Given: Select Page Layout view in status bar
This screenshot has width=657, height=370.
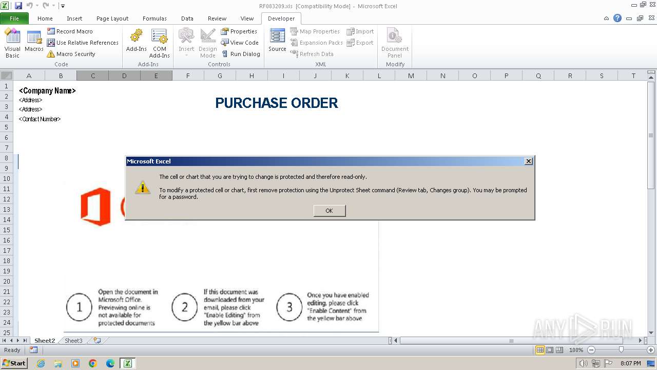Looking at the screenshot, I should point(550,350).
